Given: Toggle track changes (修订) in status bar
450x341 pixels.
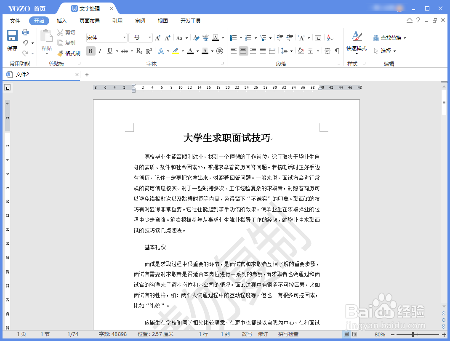Looking at the screenshot, I should point(263,334).
